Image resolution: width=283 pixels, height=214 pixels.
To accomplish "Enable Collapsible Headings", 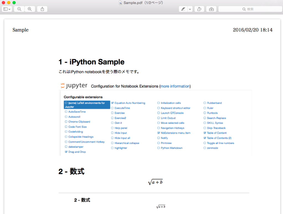I will [x=66, y=137].
